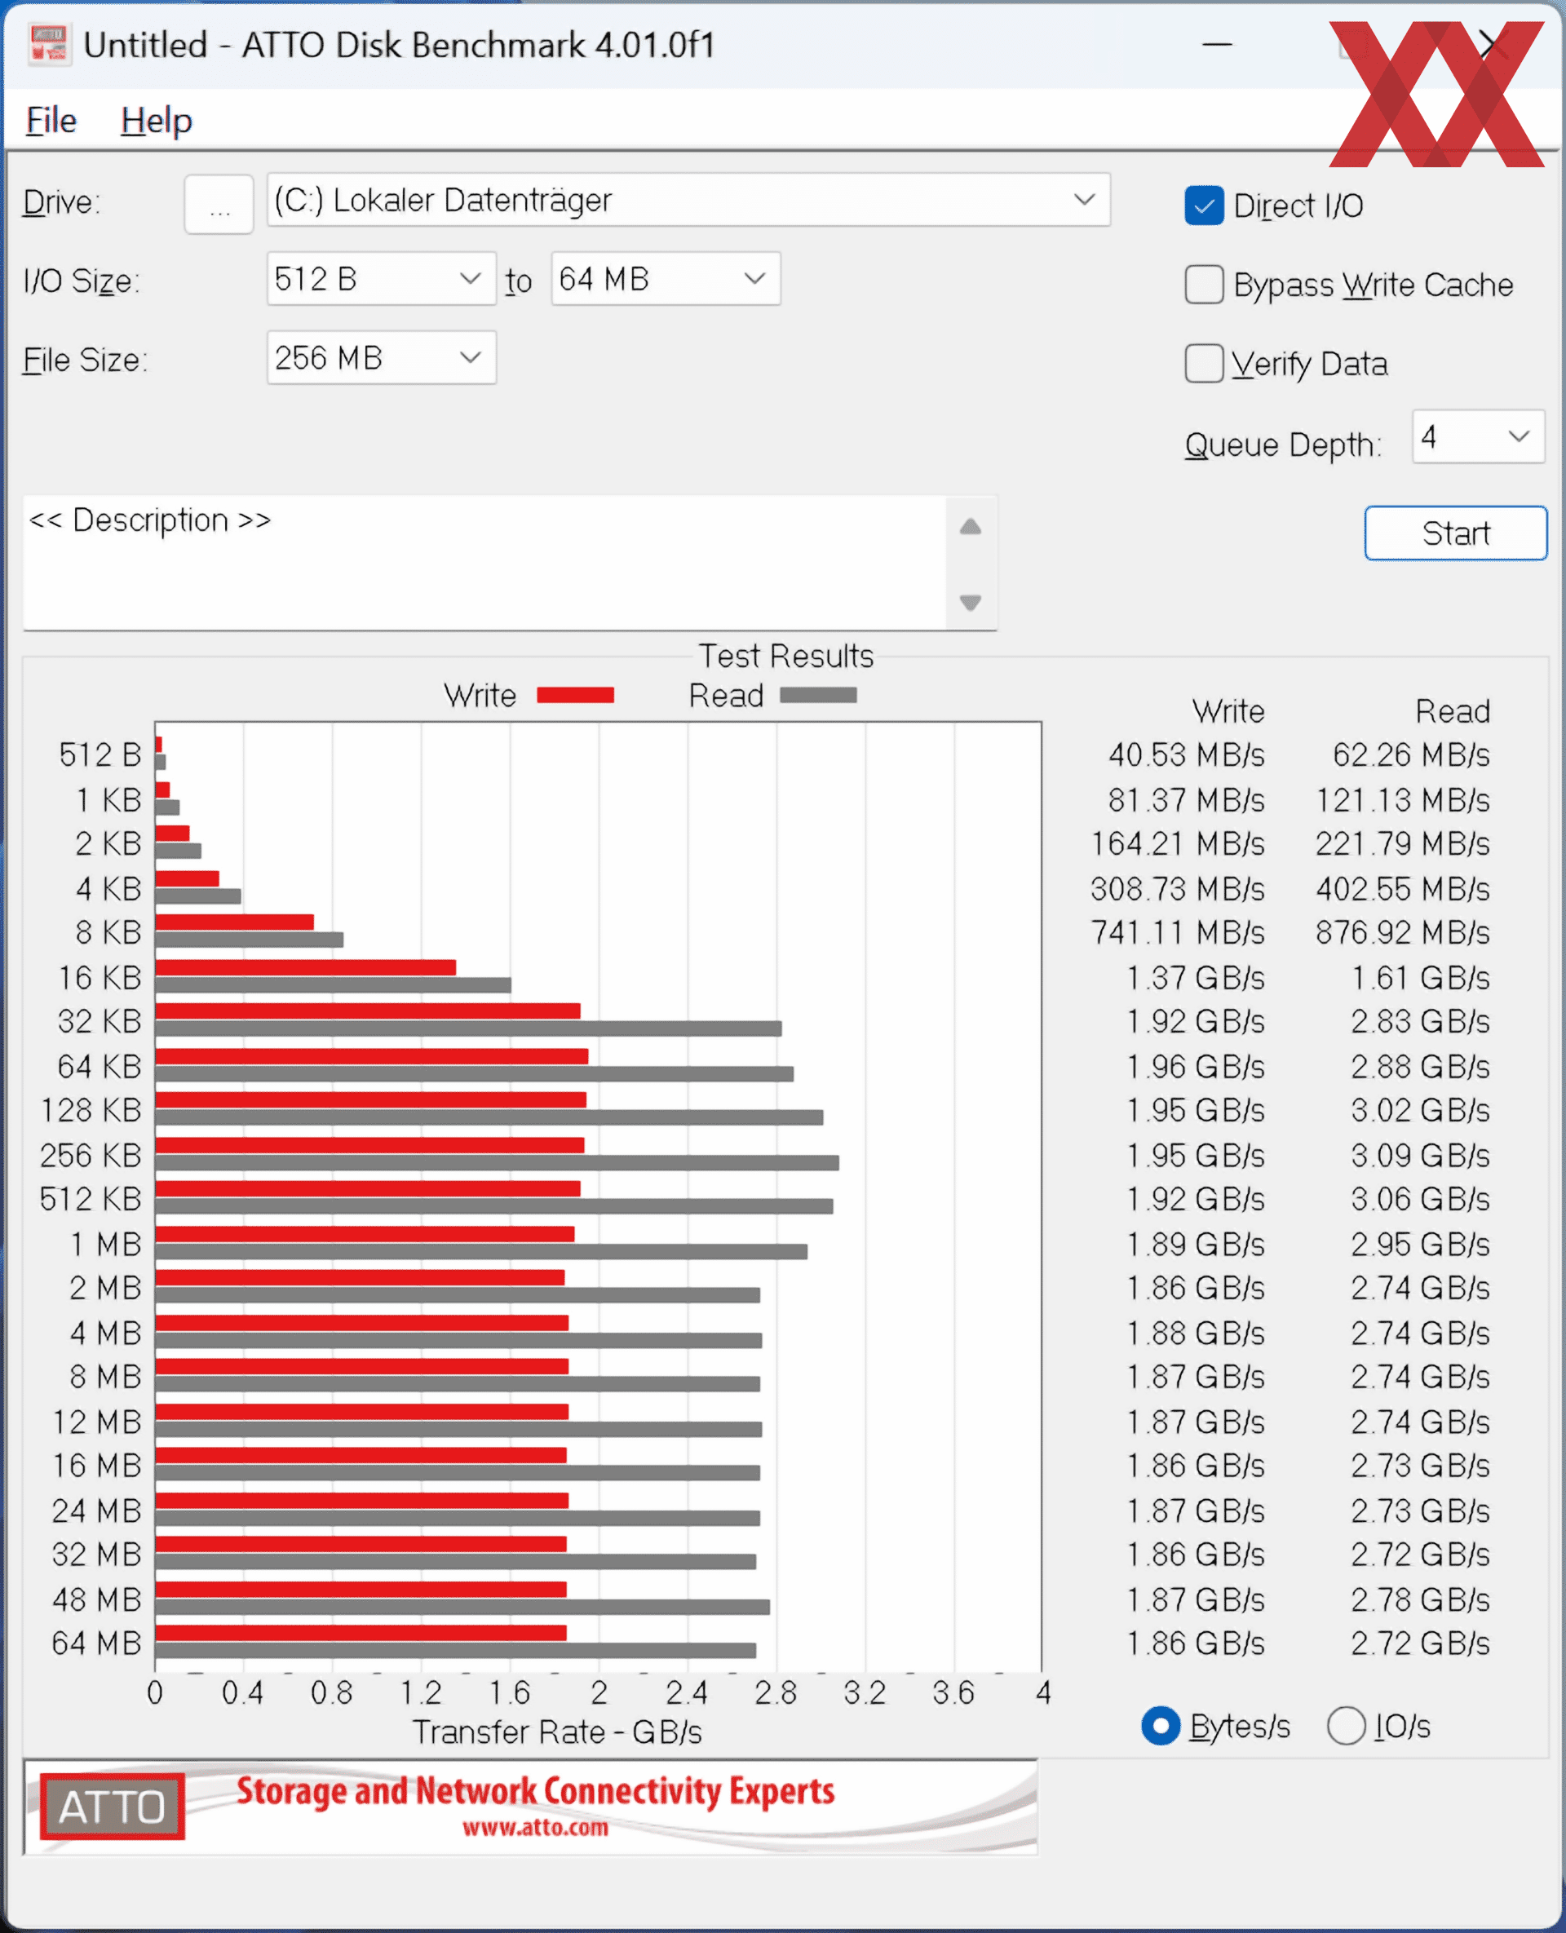Click the 402.55 MB/s read value
Viewport: 1566px width, 1933px height.
point(1402,889)
